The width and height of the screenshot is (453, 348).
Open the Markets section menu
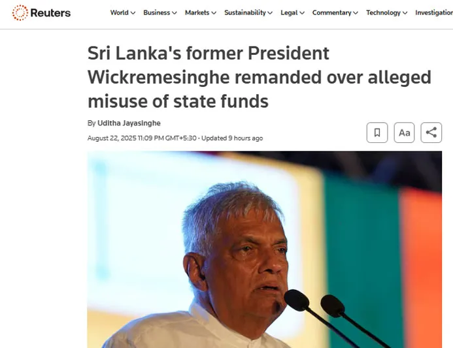[197, 12]
